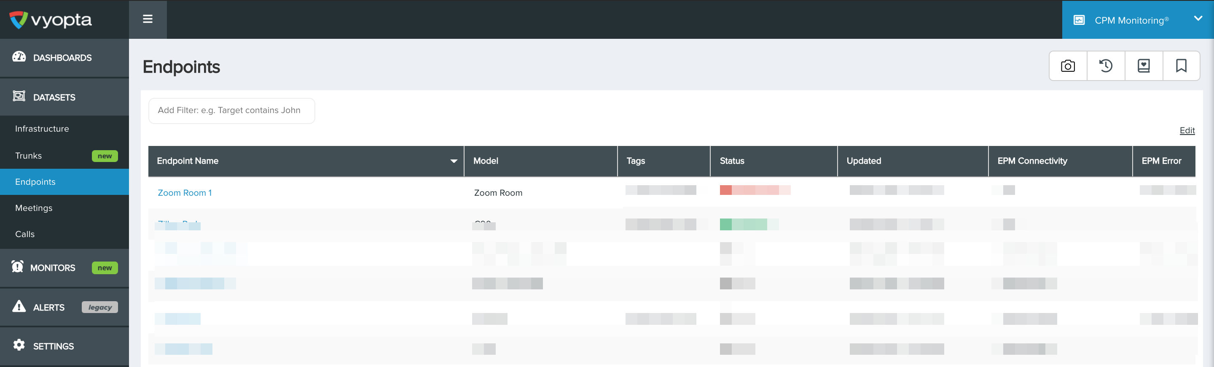Click the Dashboards gauge icon
This screenshot has height=367, width=1214.
tap(19, 57)
